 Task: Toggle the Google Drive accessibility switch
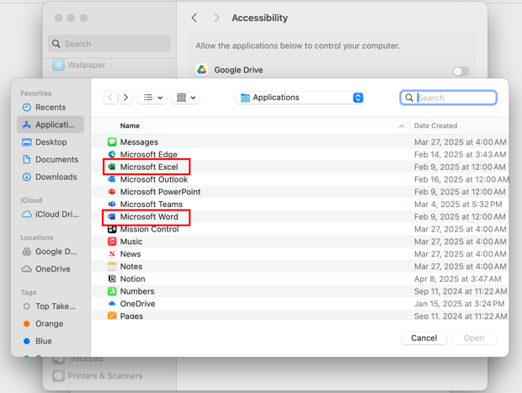tap(461, 71)
